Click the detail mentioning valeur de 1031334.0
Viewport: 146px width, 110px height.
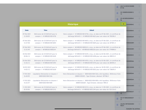point(92,88)
